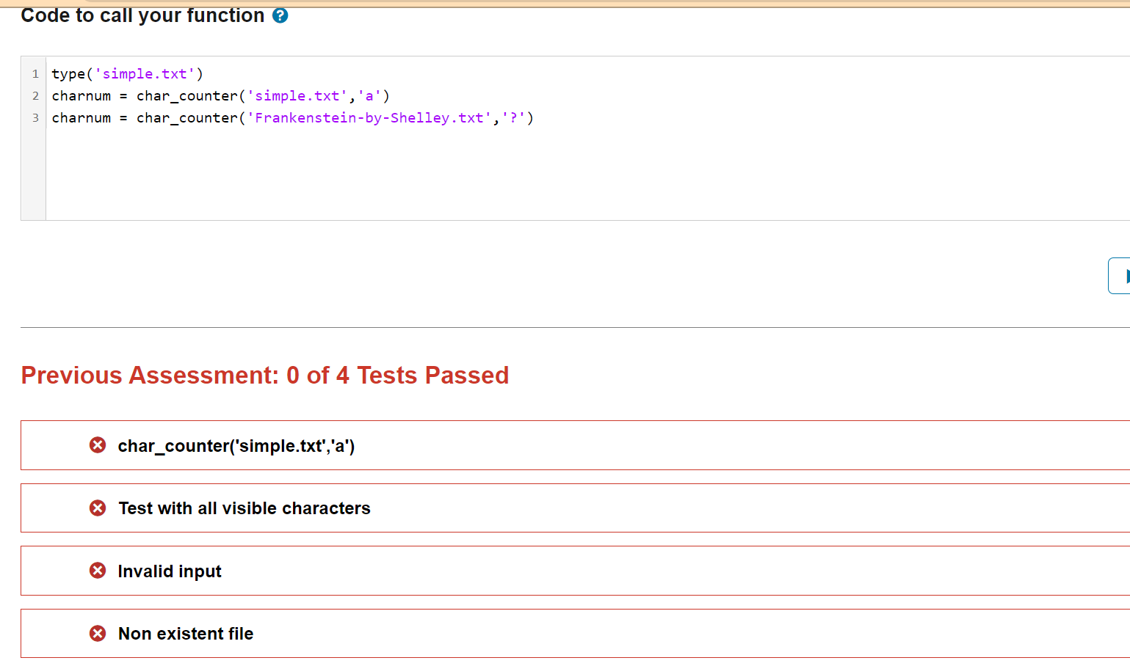Click the failed test icon beside char_counter('simple.txt','a')
The image size is (1130, 666).
coord(97,445)
